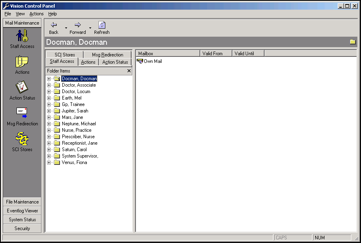Open the Back history dropdown arrow
The image size is (361, 243).
click(x=66, y=28)
